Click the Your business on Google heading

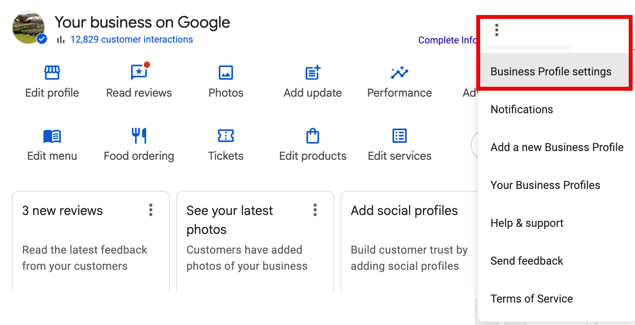tap(142, 22)
